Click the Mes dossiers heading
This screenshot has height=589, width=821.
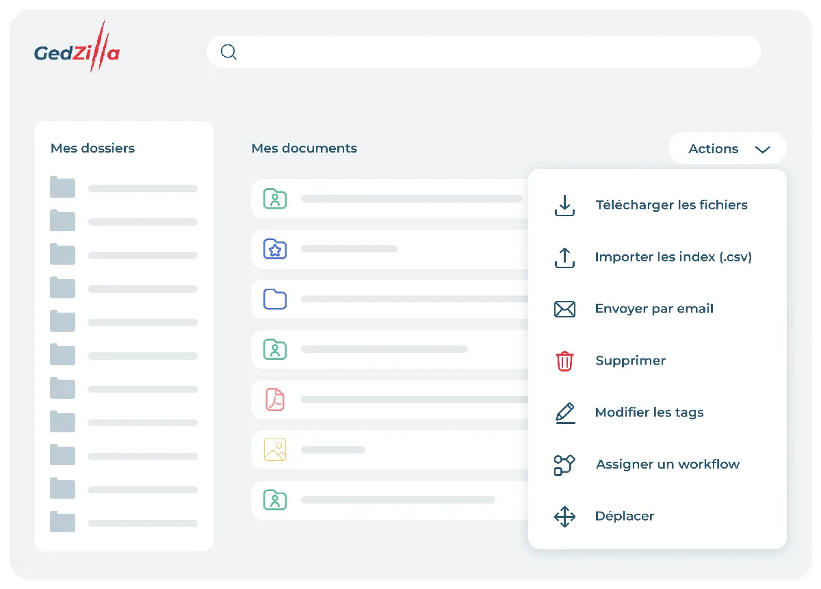point(92,148)
